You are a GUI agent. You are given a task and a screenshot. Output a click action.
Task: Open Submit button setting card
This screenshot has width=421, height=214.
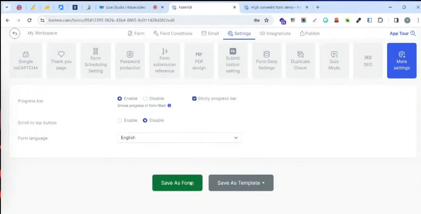[233, 61]
